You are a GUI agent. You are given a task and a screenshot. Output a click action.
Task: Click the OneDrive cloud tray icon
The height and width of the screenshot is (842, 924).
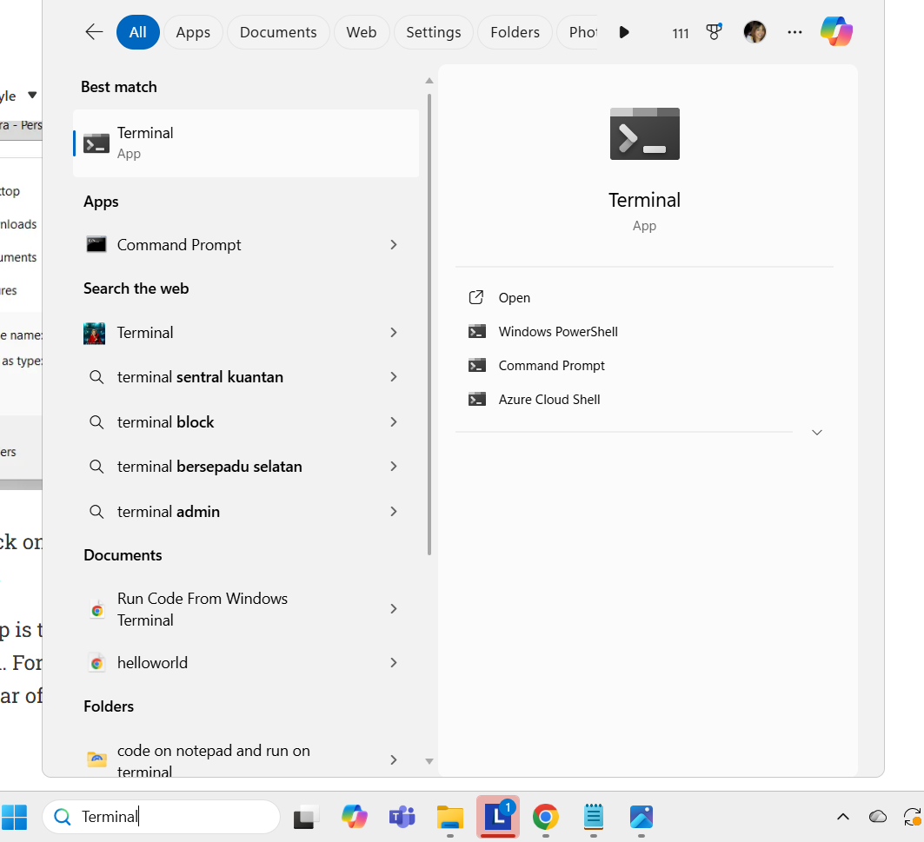(x=878, y=817)
